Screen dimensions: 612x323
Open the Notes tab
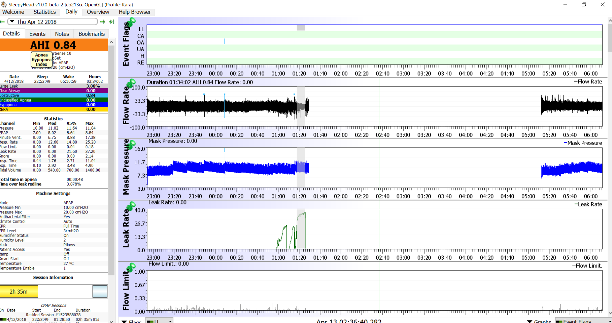point(62,34)
